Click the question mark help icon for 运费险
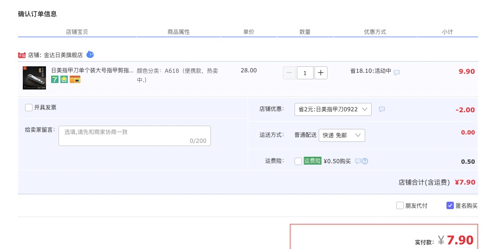The image size is (485, 249). (365, 161)
